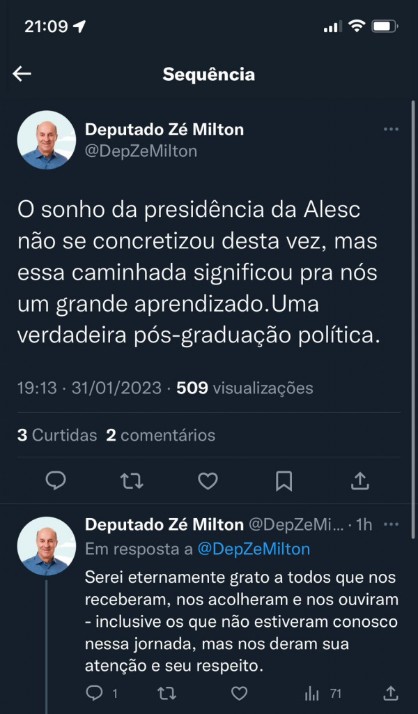Open the reply author's profile picture
The width and height of the screenshot is (418, 714).
click(x=46, y=545)
